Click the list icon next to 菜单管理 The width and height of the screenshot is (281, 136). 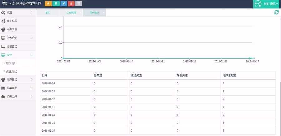pos(3,88)
